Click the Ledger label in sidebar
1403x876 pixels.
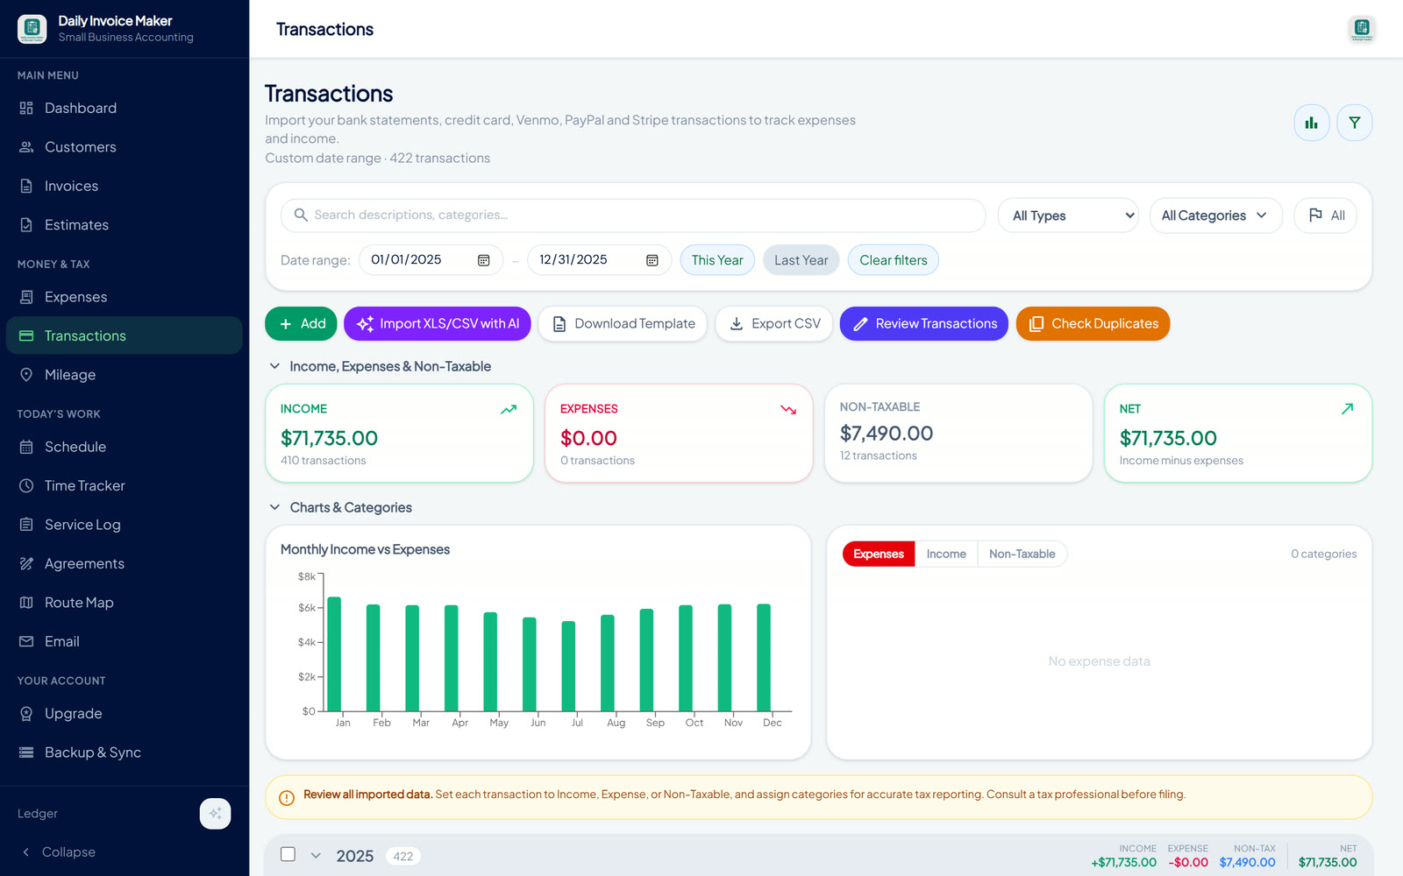38,814
